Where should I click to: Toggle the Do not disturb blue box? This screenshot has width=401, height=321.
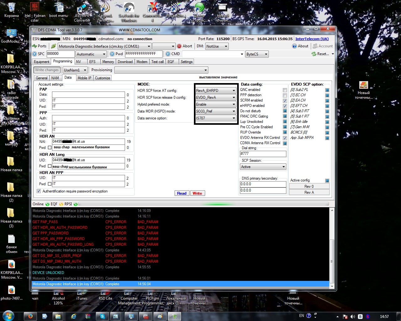point(285,111)
